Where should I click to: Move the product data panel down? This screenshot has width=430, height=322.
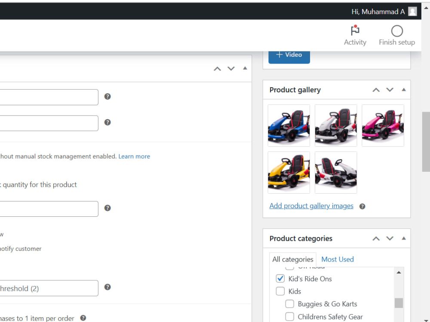pyautogui.click(x=231, y=69)
